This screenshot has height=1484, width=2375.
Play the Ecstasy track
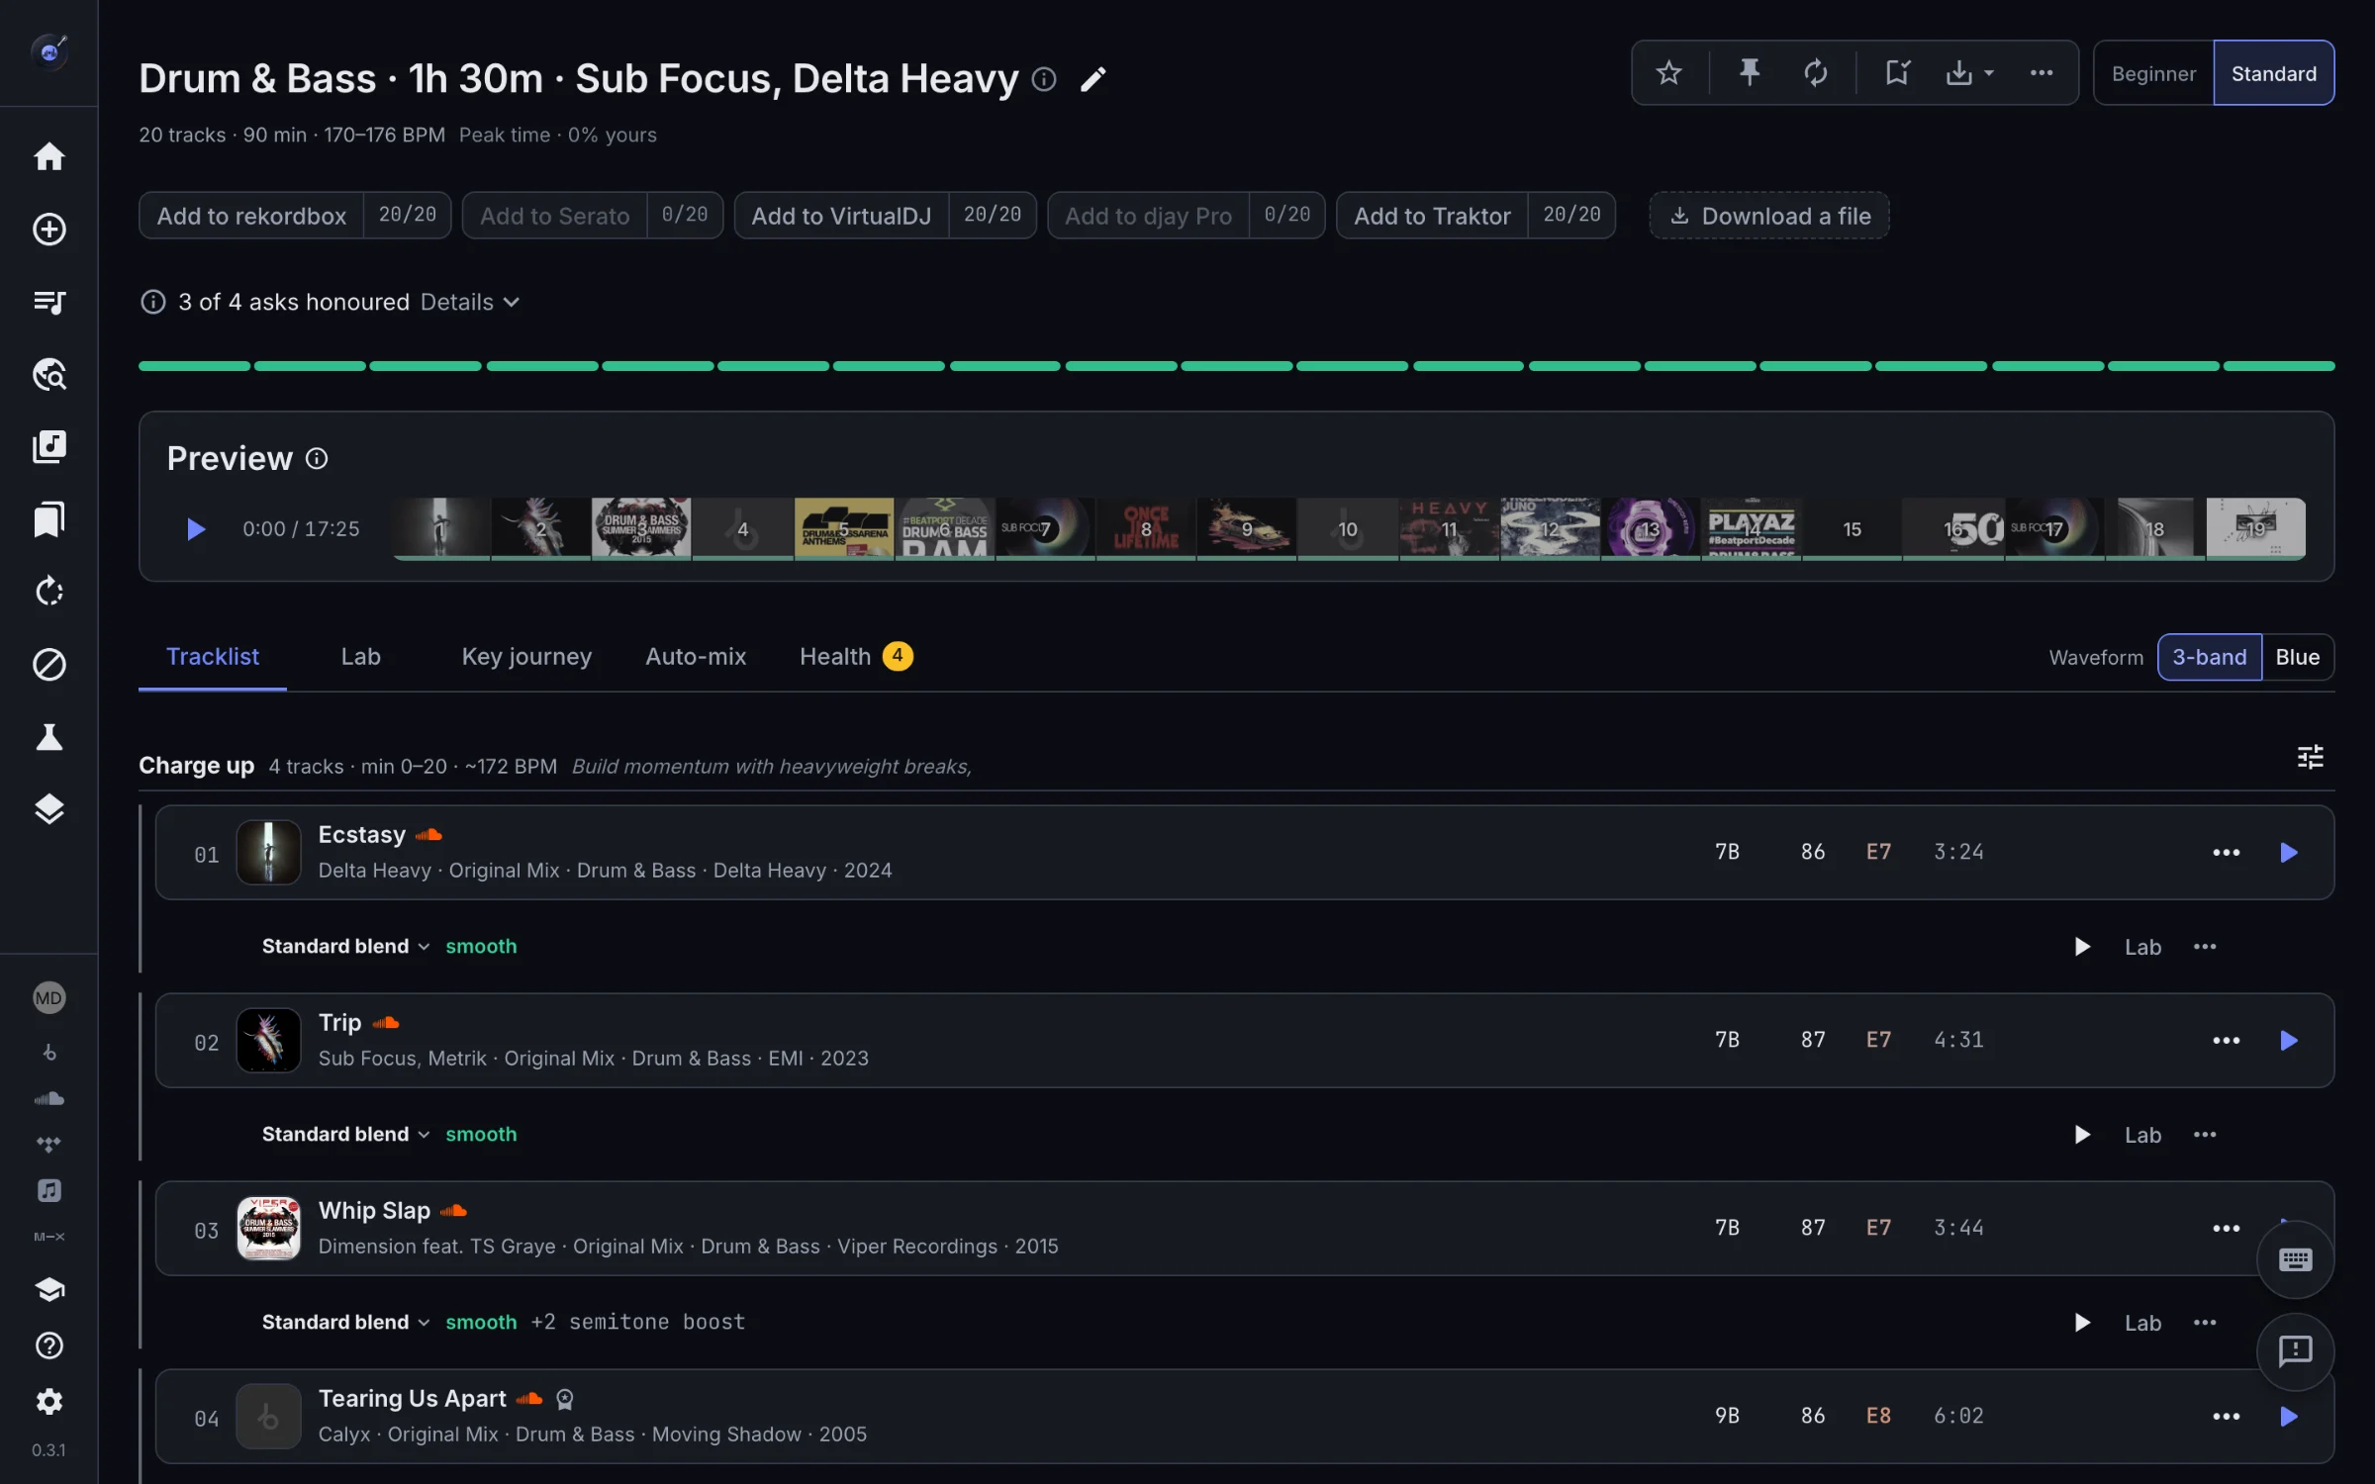2288,852
